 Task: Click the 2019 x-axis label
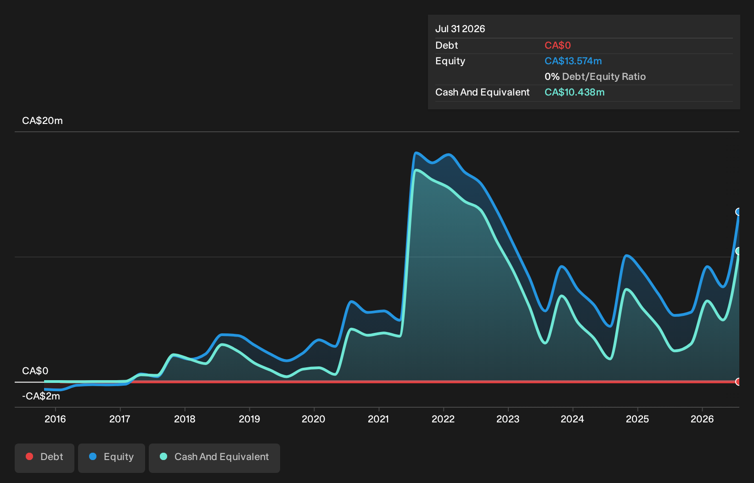pyautogui.click(x=249, y=419)
